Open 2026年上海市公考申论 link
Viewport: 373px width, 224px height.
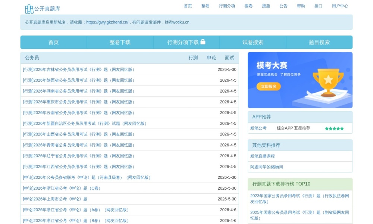click(x=55, y=199)
